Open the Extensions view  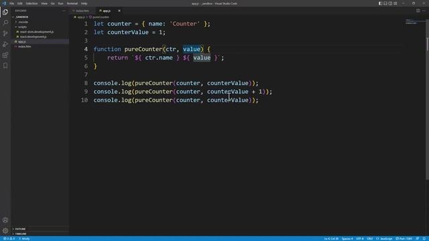click(5, 55)
